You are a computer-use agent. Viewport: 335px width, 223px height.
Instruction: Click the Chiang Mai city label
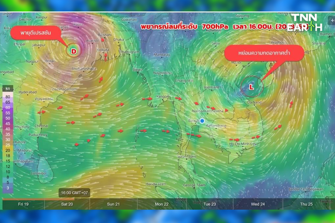click(184, 81)
